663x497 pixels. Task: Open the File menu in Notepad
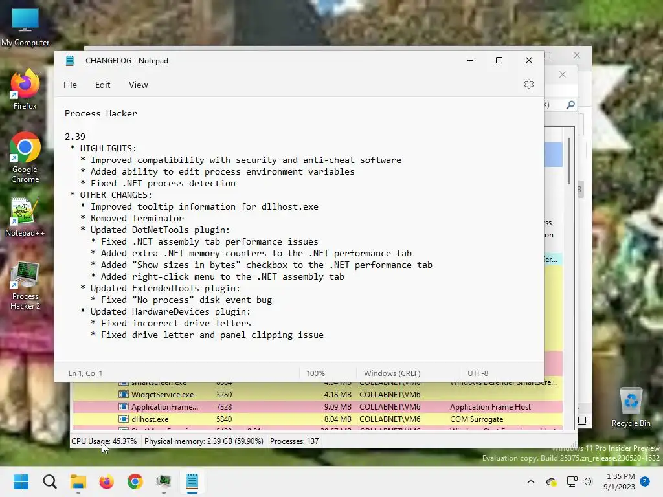coord(70,85)
